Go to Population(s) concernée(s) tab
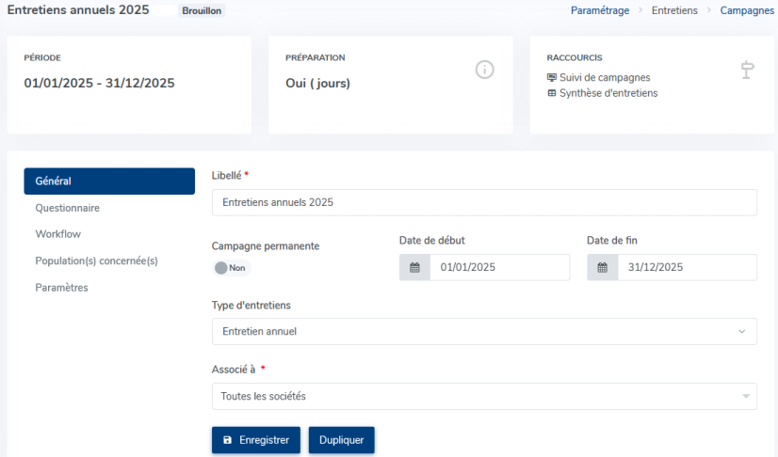The image size is (778, 457). 96,260
